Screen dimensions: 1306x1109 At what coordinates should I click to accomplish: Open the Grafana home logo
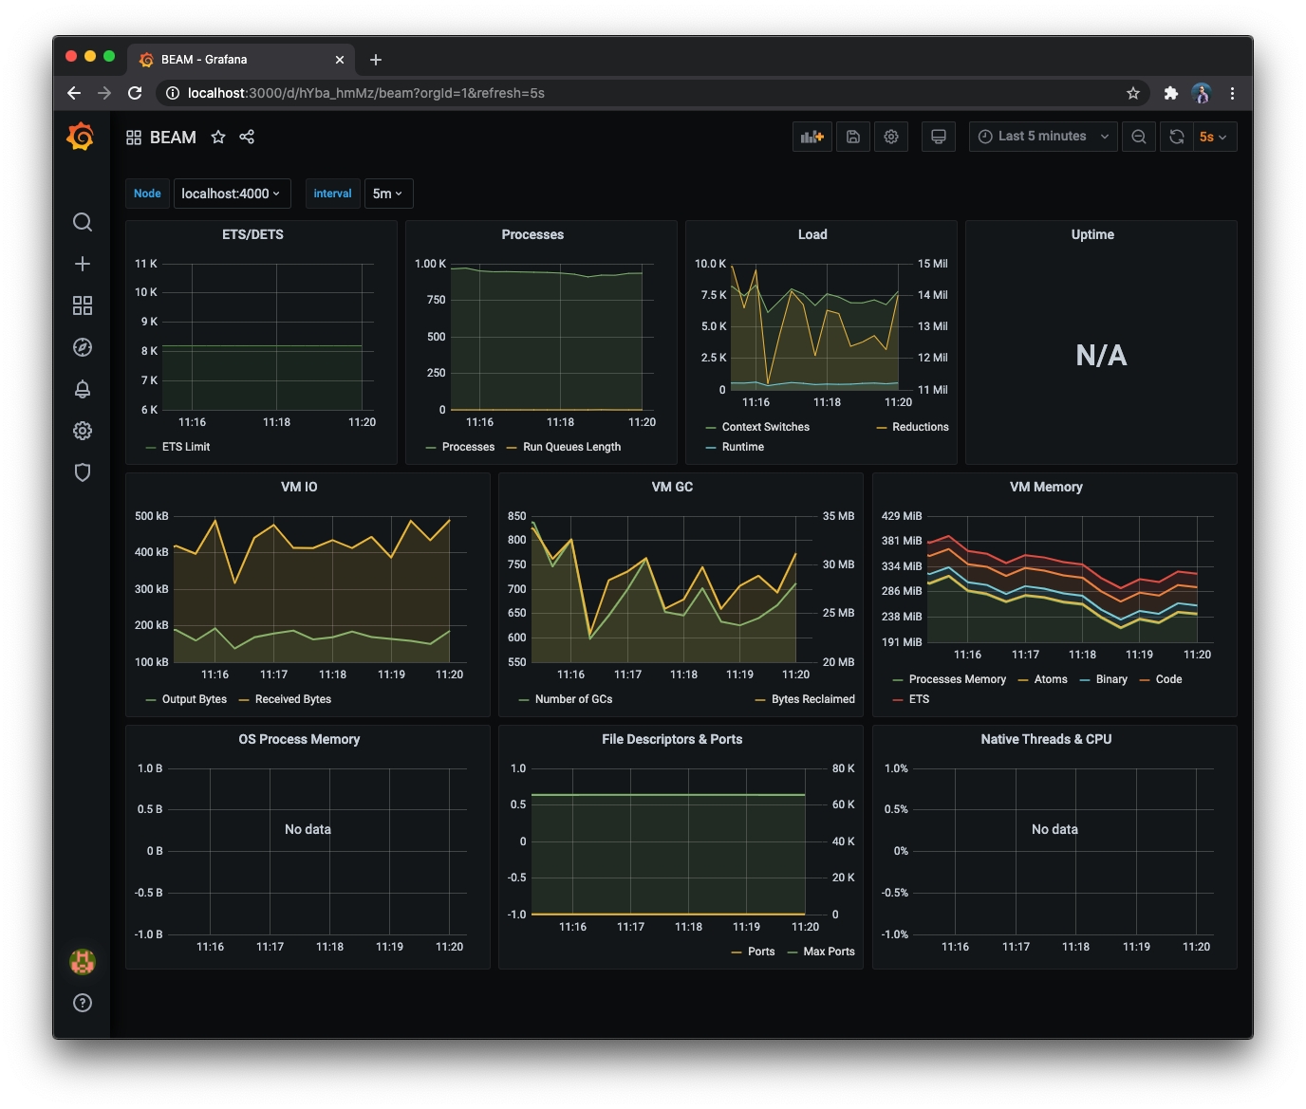click(82, 137)
